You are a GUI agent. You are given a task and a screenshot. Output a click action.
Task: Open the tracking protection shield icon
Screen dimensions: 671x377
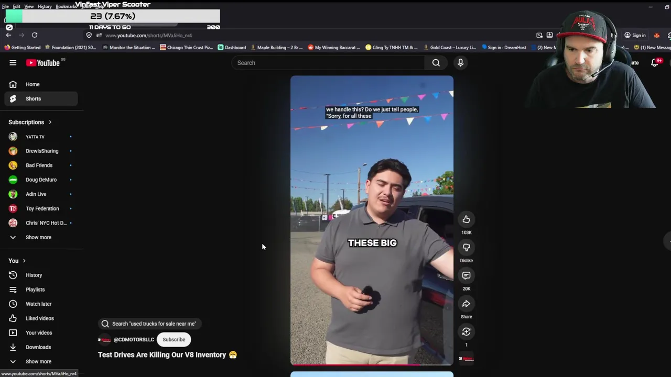(x=89, y=35)
